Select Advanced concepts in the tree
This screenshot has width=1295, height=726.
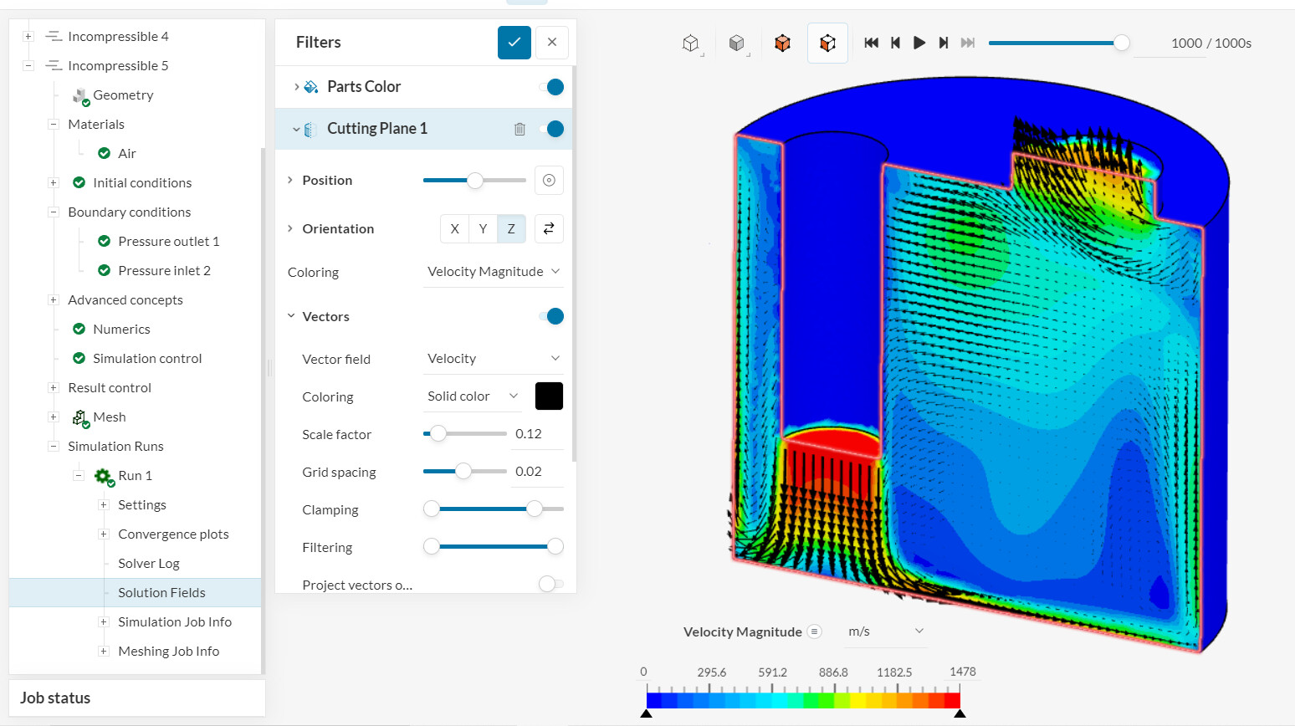(x=125, y=299)
